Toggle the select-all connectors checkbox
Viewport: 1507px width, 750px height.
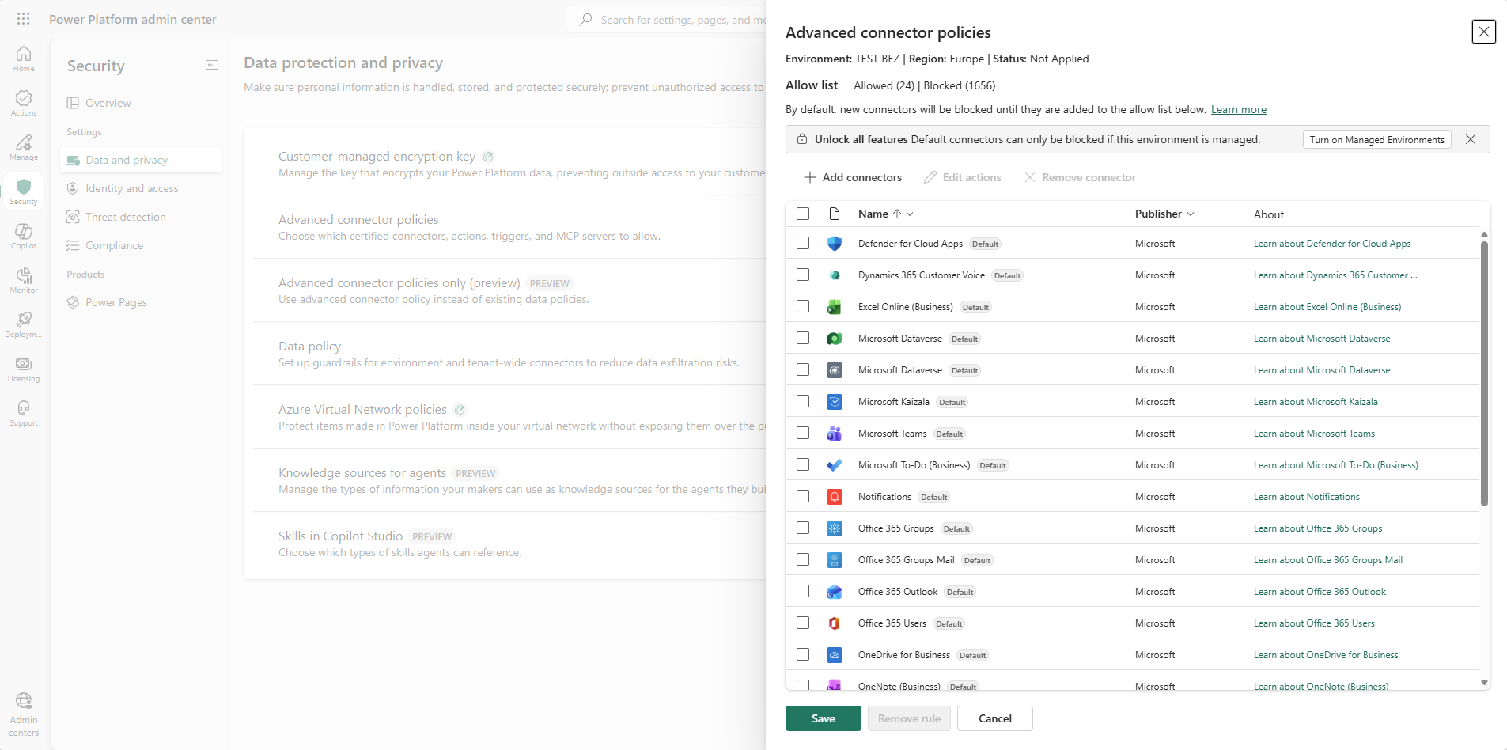[x=803, y=214]
